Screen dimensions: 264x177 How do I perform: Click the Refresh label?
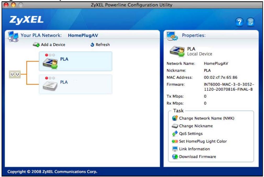point(103,44)
